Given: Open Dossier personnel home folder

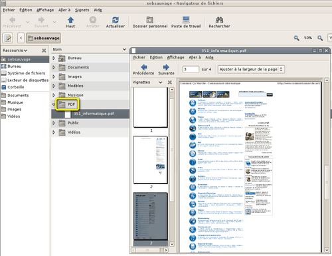Looking at the screenshot, I should tap(150, 22).
